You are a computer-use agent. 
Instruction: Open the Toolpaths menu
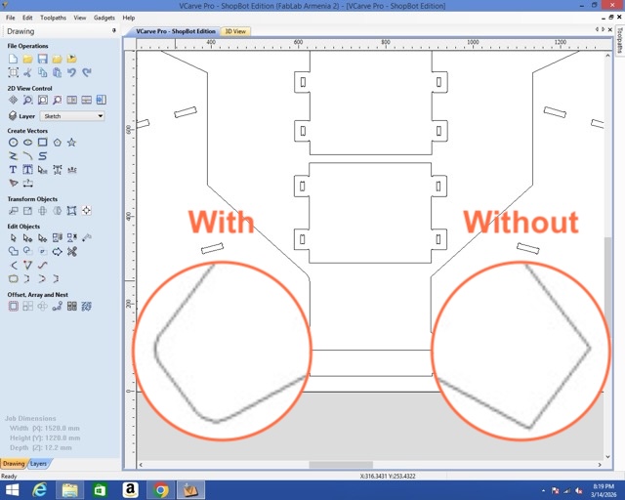[x=53, y=18]
